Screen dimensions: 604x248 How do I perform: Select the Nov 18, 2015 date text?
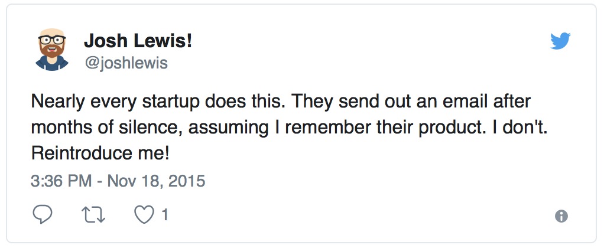click(157, 181)
